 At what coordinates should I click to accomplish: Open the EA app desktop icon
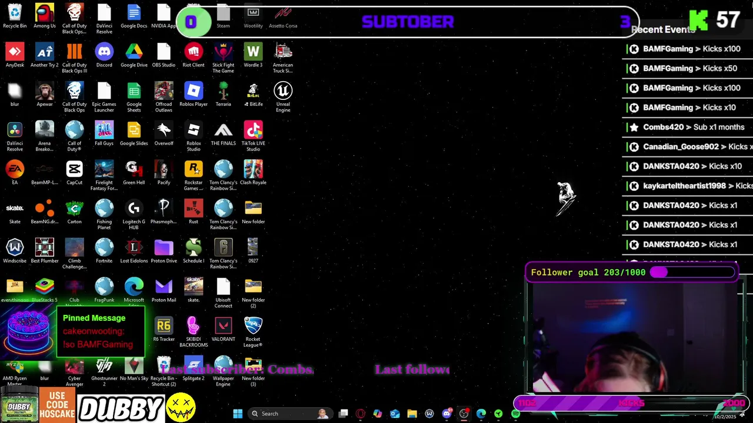click(15, 173)
